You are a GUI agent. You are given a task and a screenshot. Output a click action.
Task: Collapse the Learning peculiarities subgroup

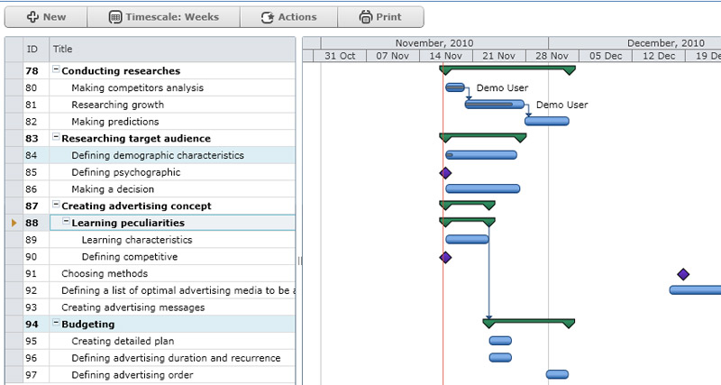pos(66,223)
